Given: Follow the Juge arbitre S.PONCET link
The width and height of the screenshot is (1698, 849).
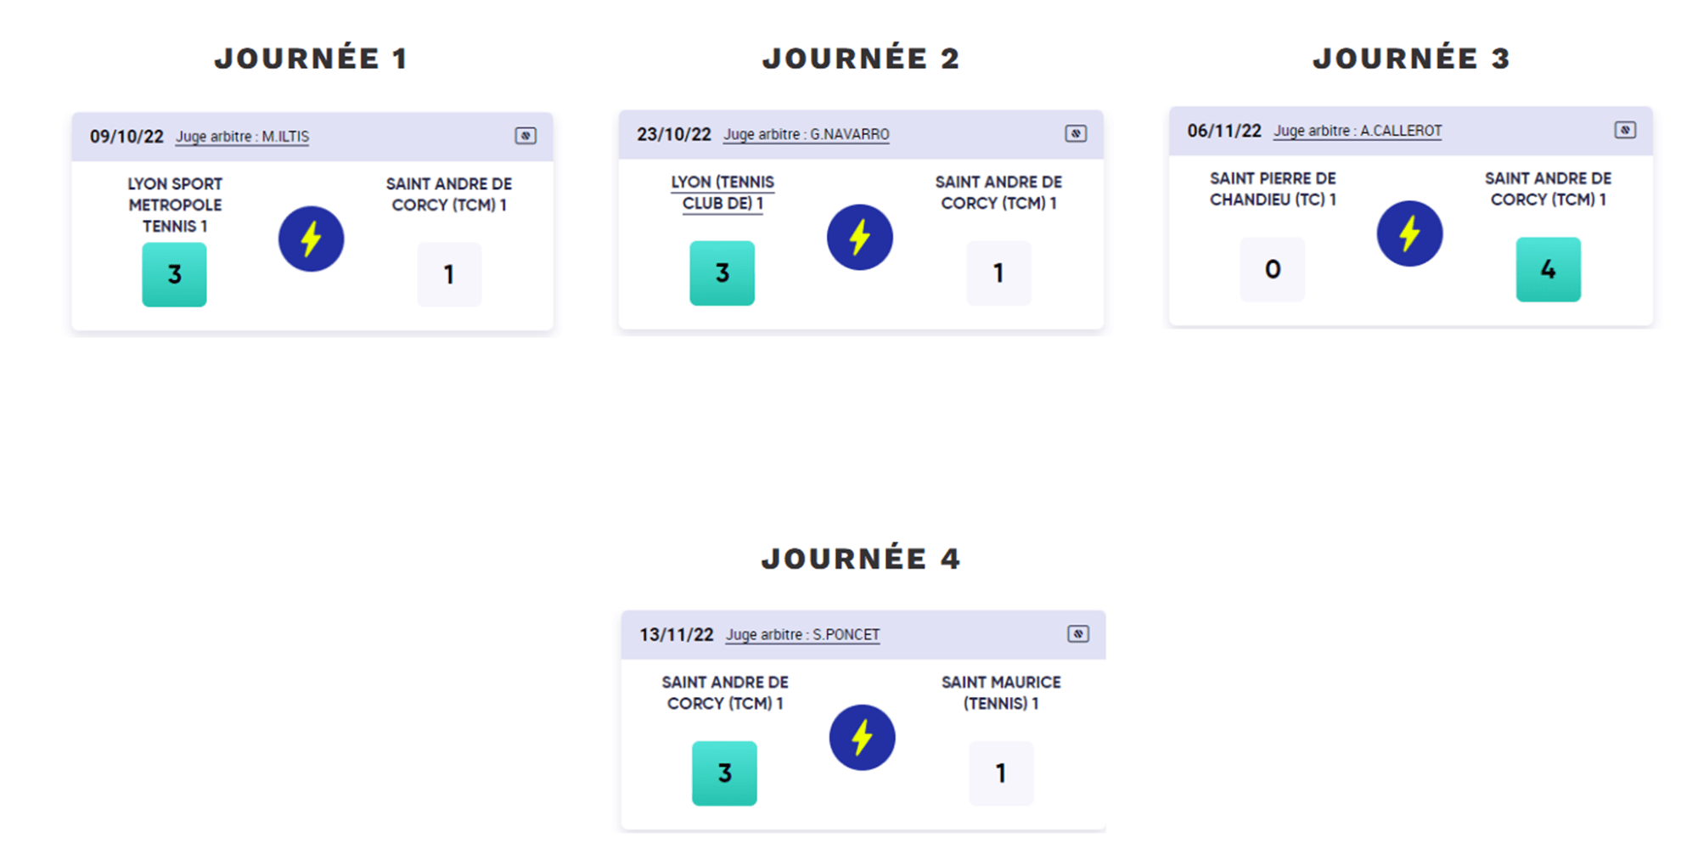Looking at the screenshot, I should (x=802, y=635).
